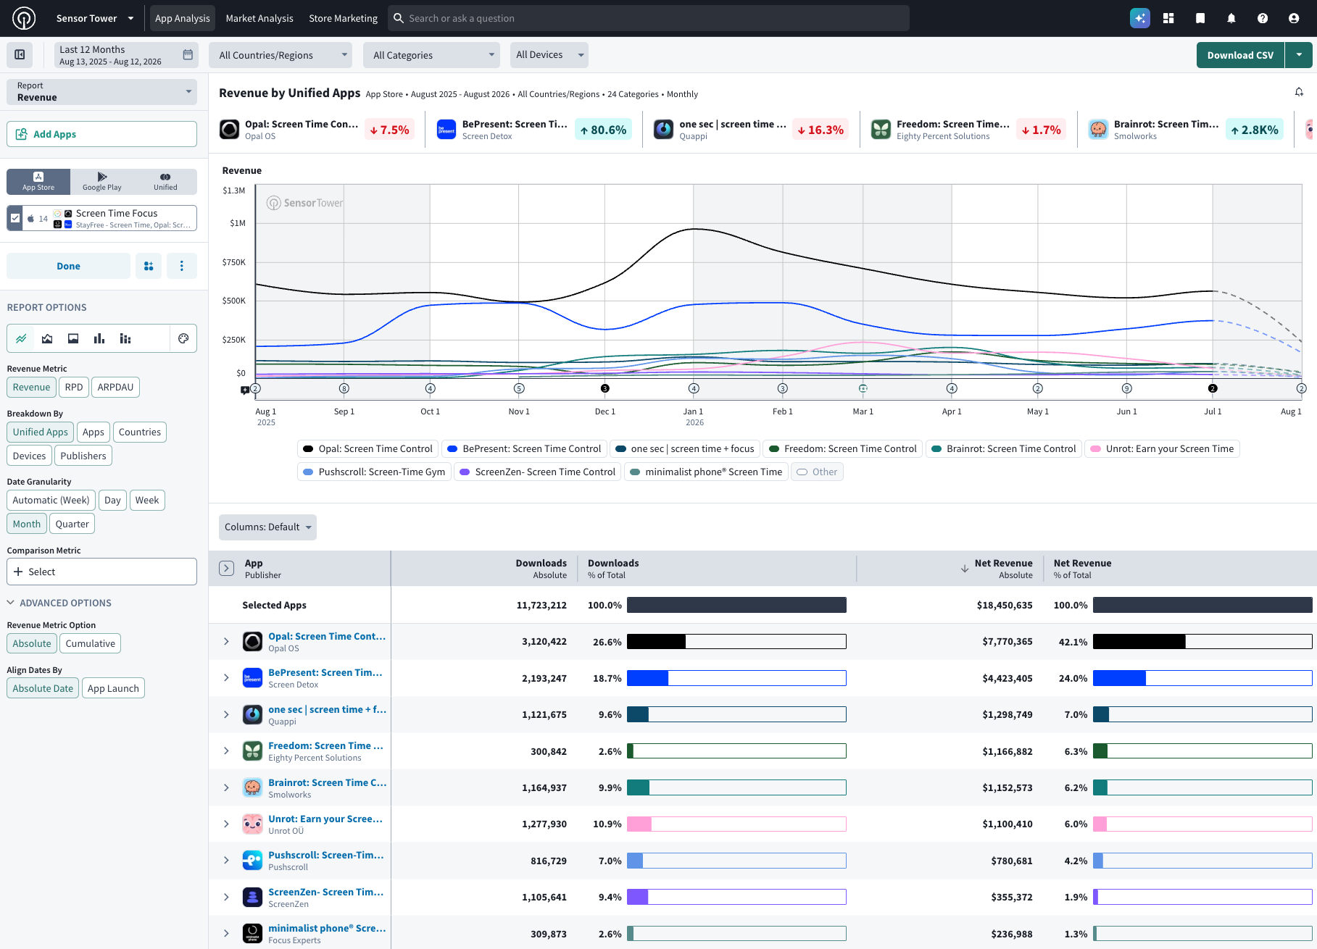The height and width of the screenshot is (949, 1317).
Task: Click the Unrot app icon in table
Action: tap(252, 824)
